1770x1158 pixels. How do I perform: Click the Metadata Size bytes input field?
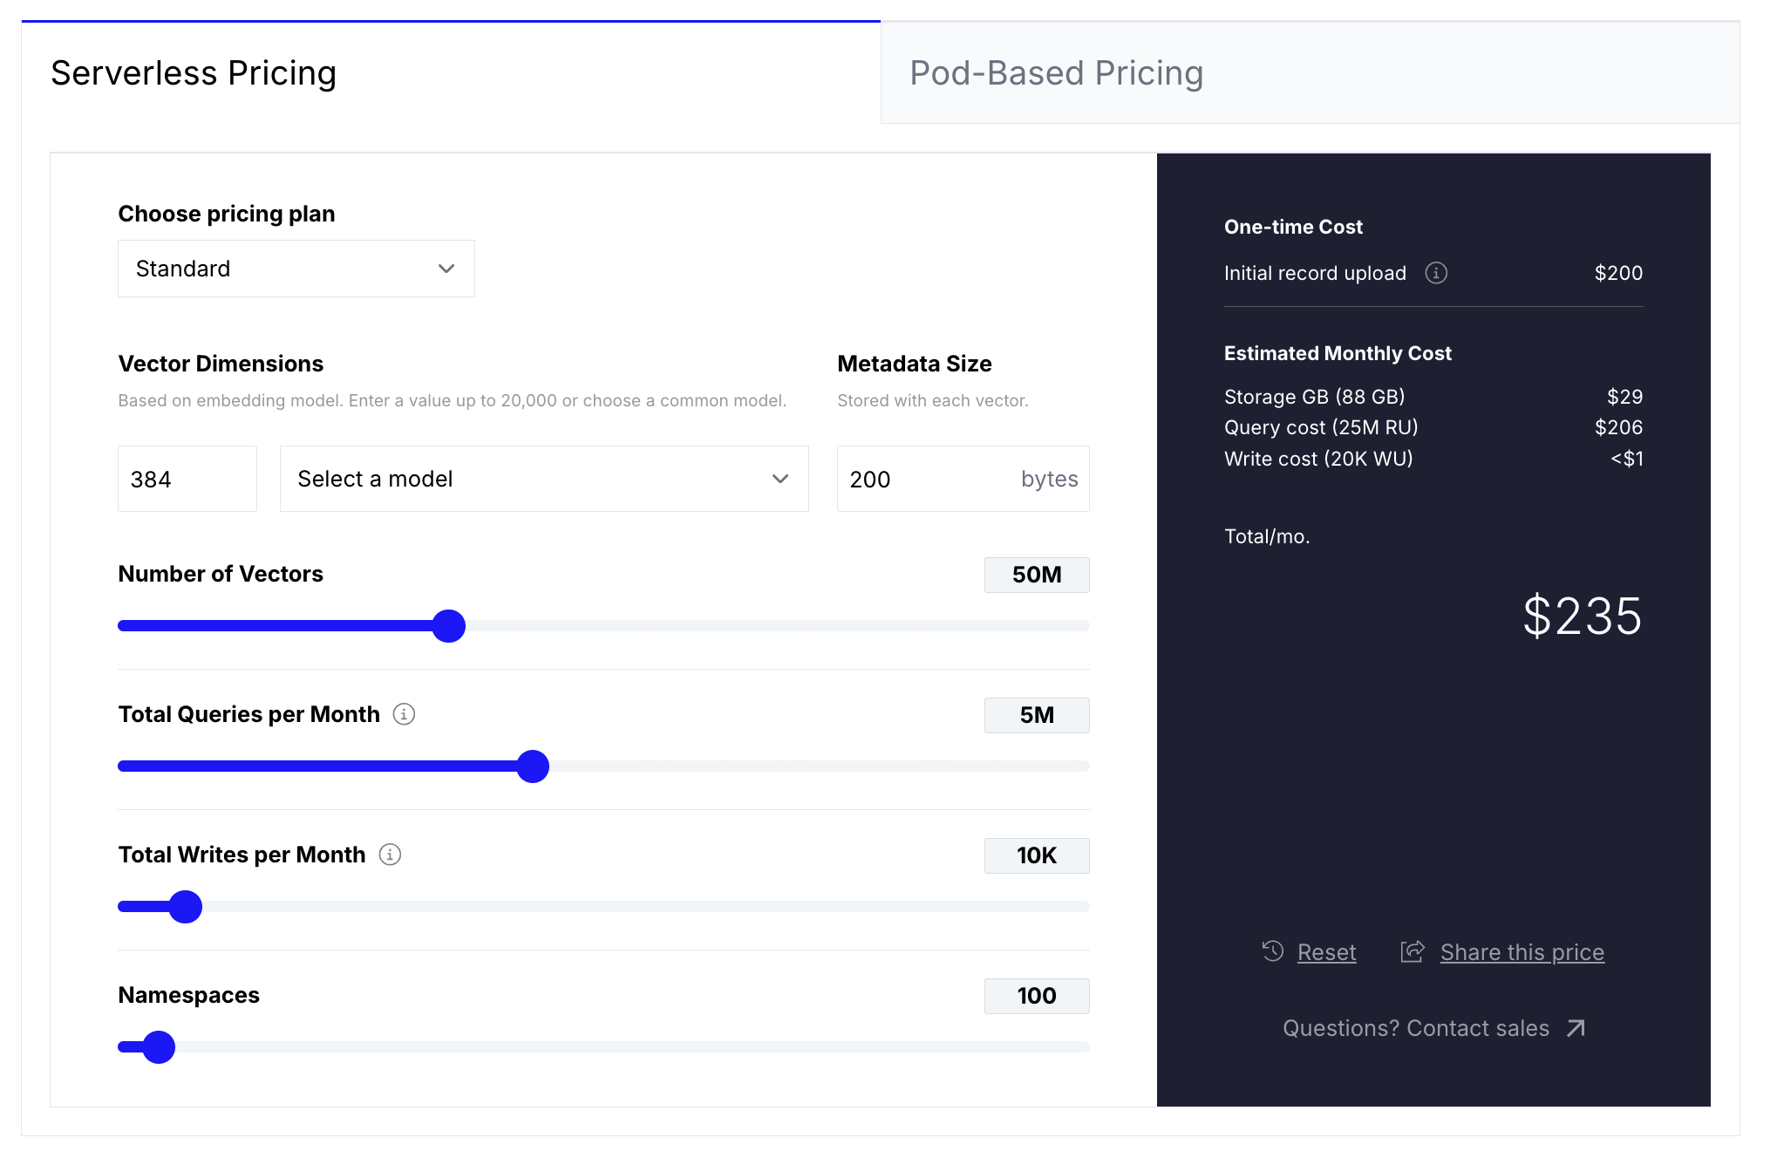point(924,479)
